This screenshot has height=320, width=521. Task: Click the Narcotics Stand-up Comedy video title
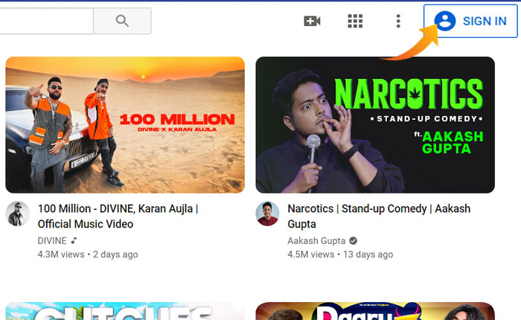pos(379,217)
